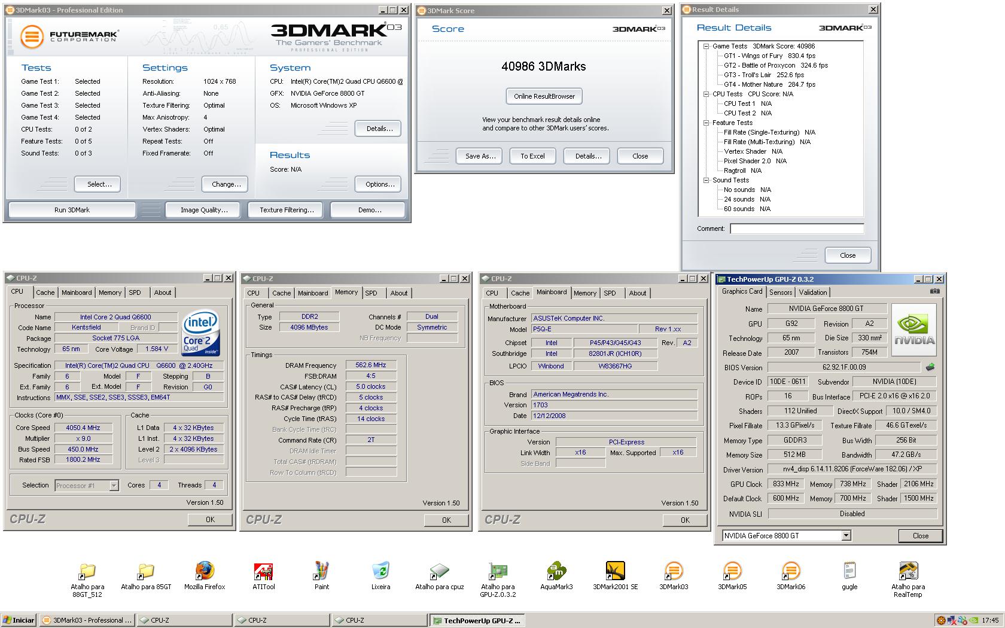Click Online ResultBrowser button
Screen dimensions: 1005x628
544,96
